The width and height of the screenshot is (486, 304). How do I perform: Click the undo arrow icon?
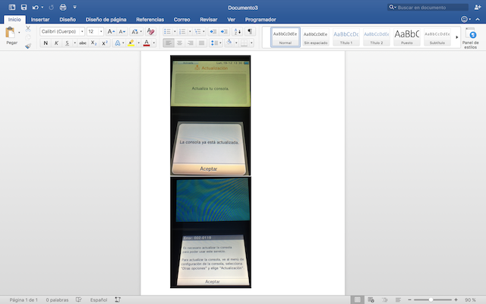35,7
